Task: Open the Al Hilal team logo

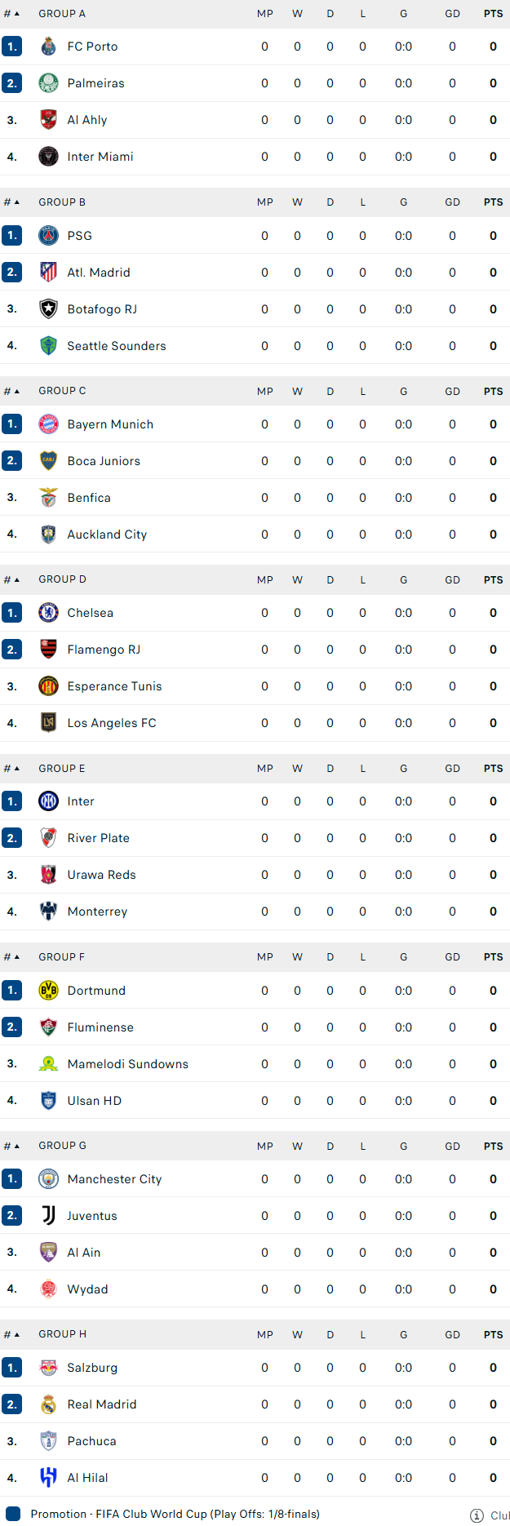Action: (48, 1478)
